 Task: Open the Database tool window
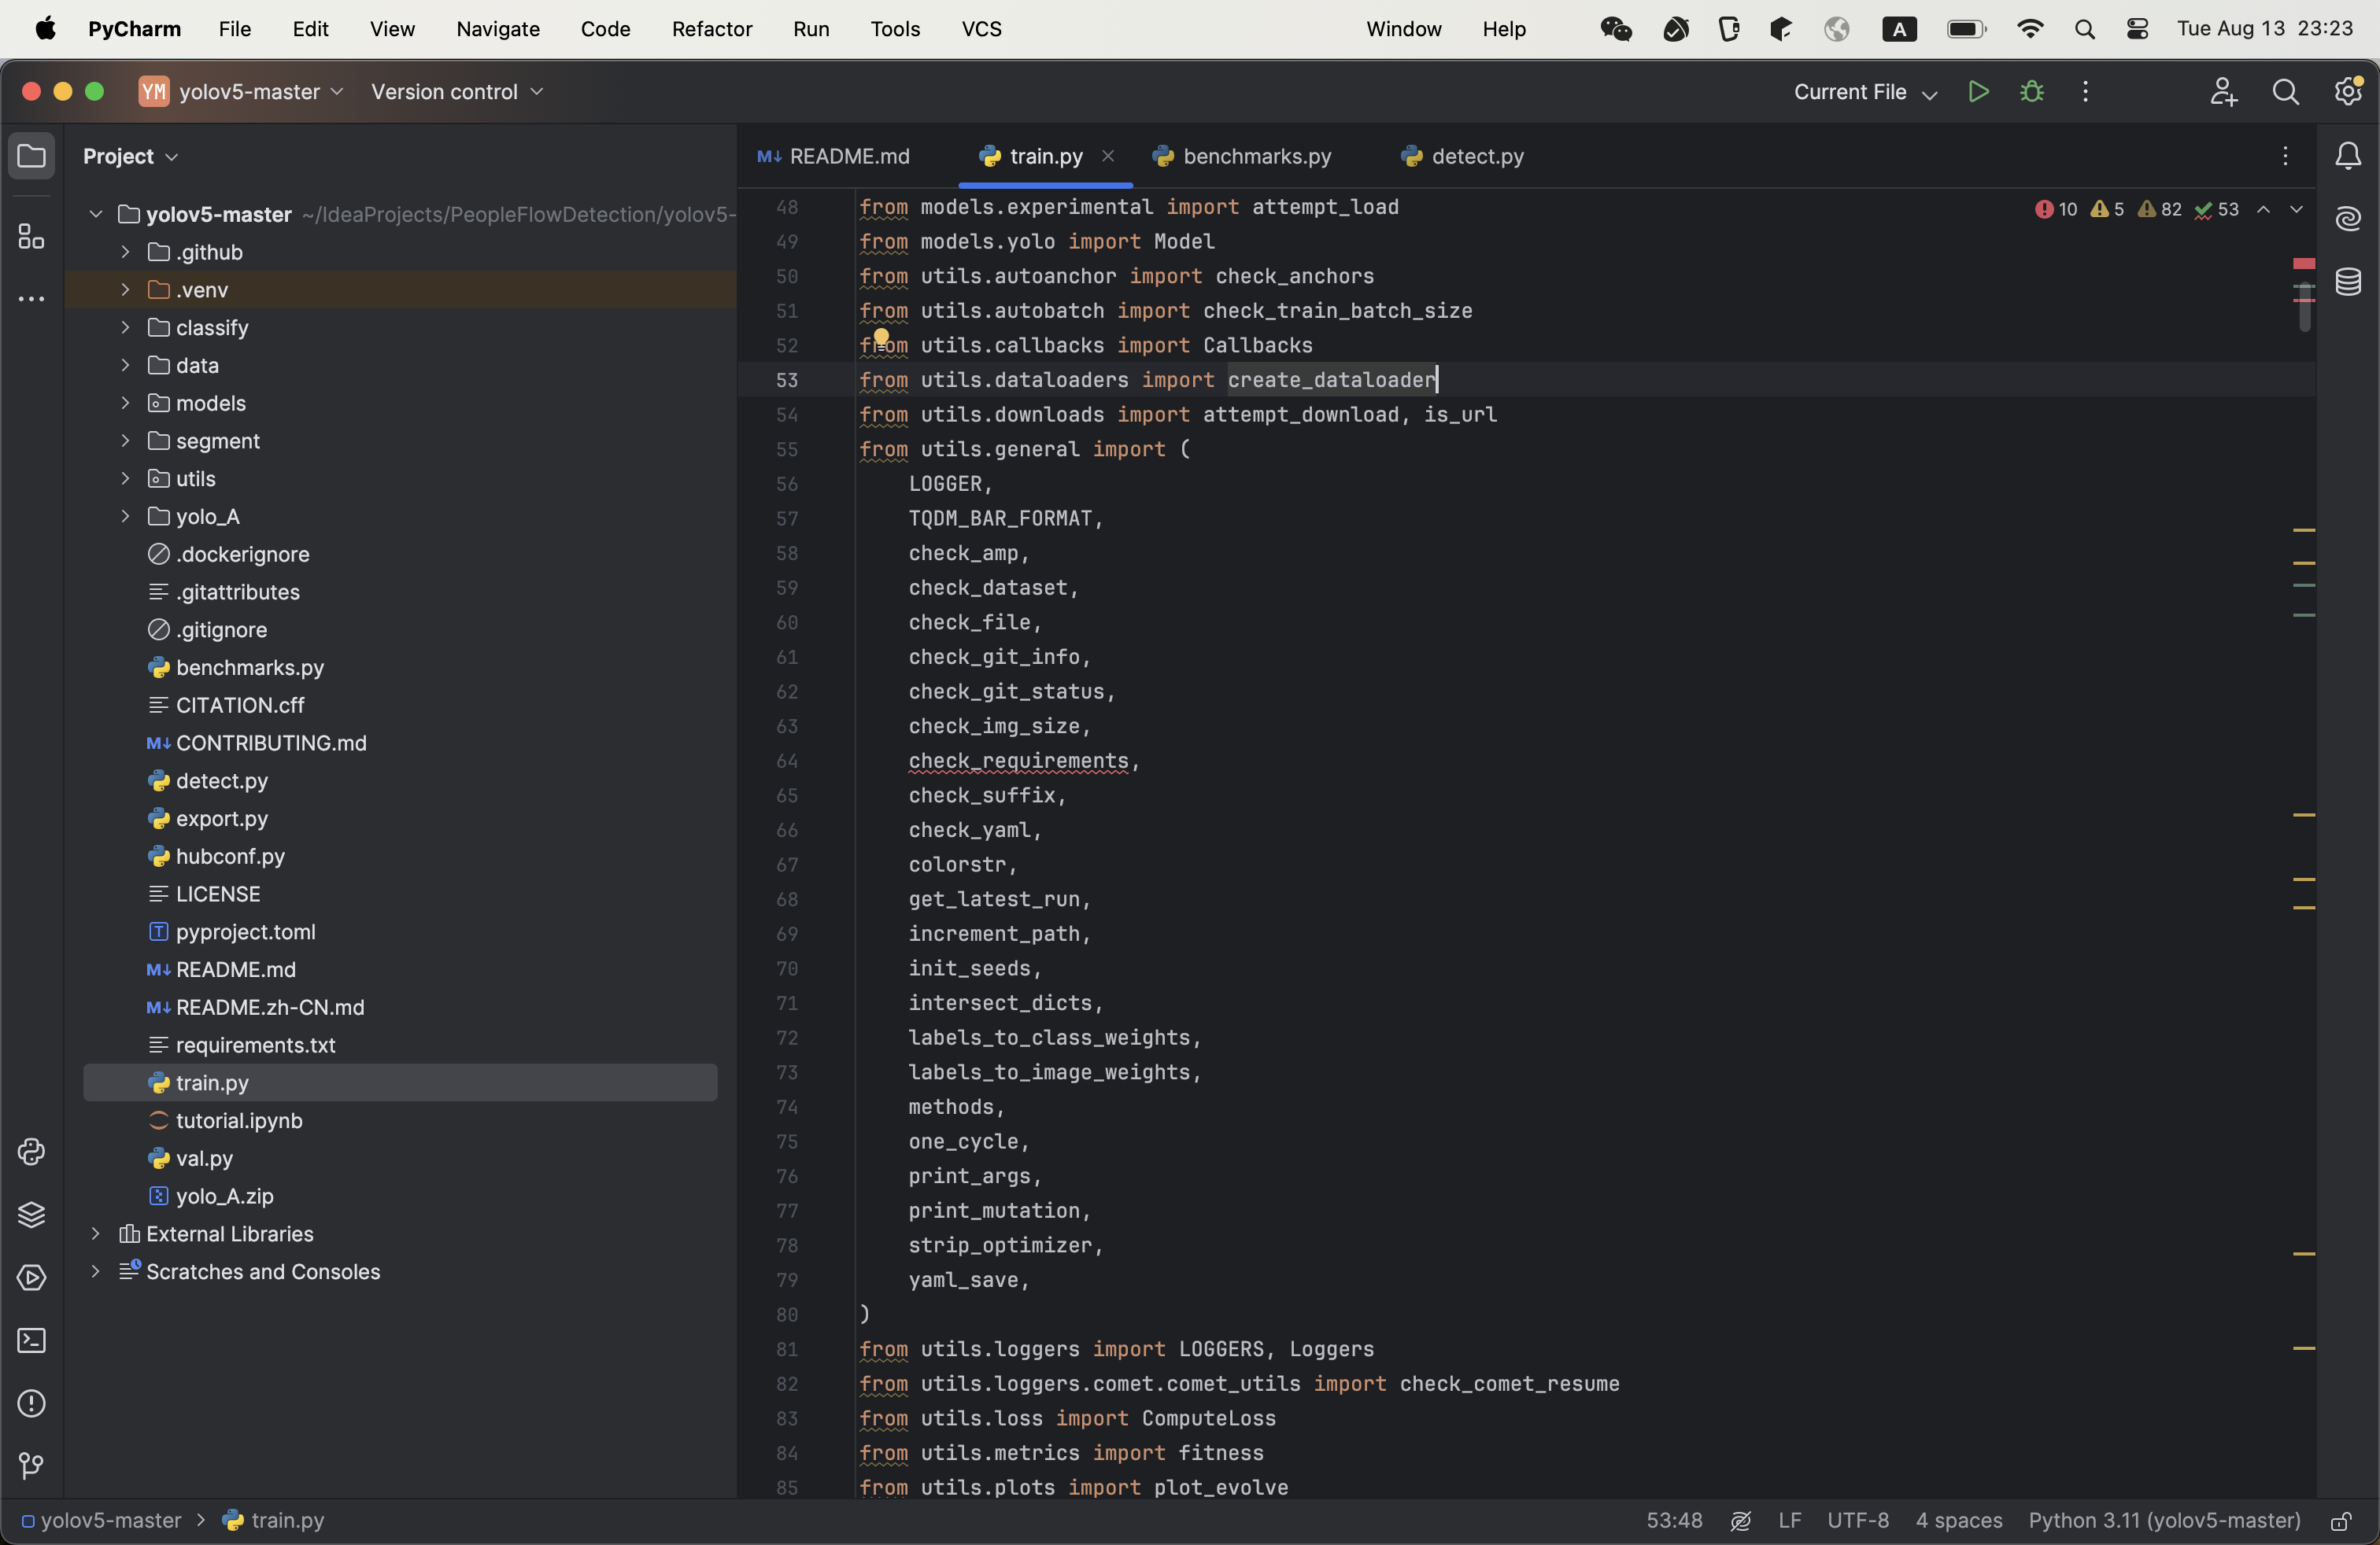(x=2348, y=282)
